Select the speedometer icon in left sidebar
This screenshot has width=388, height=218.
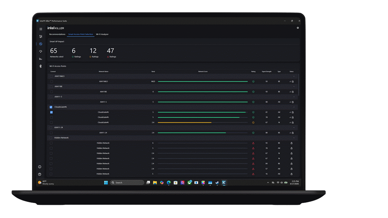tap(41, 51)
